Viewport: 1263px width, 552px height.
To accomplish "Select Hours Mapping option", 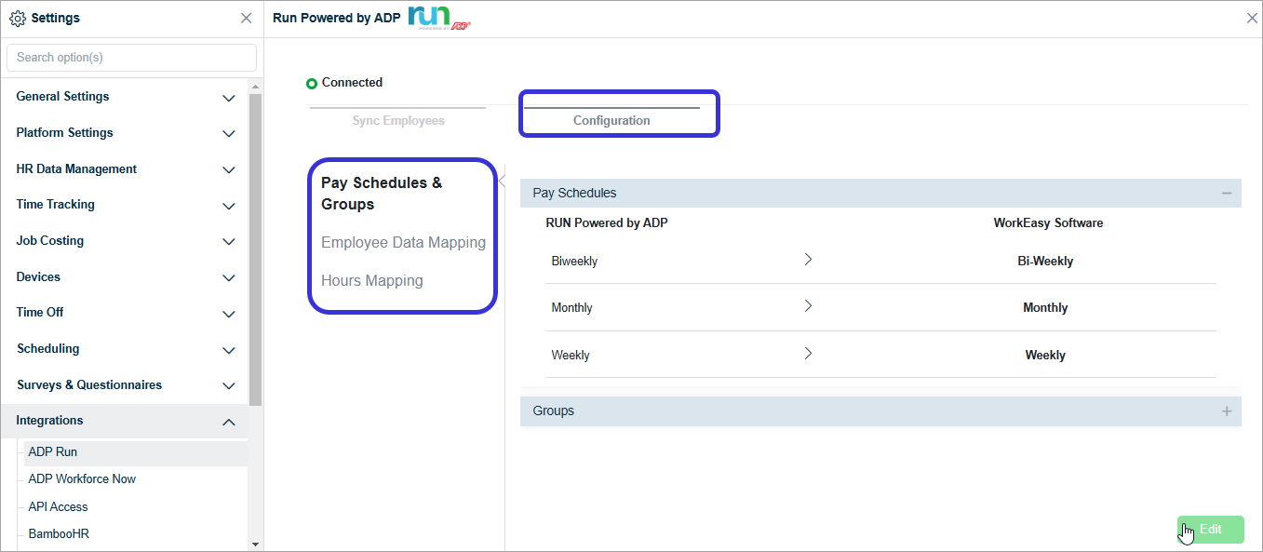I will [x=371, y=280].
